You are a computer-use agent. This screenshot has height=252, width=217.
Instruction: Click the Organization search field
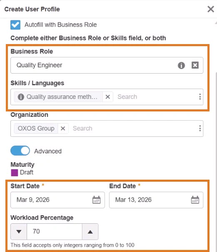tap(134, 128)
